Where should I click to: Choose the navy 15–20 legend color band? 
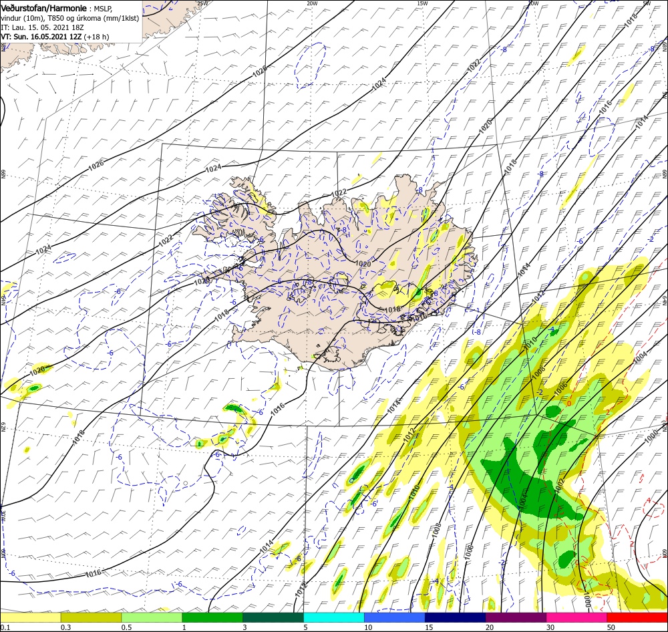click(x=456, y=617)
